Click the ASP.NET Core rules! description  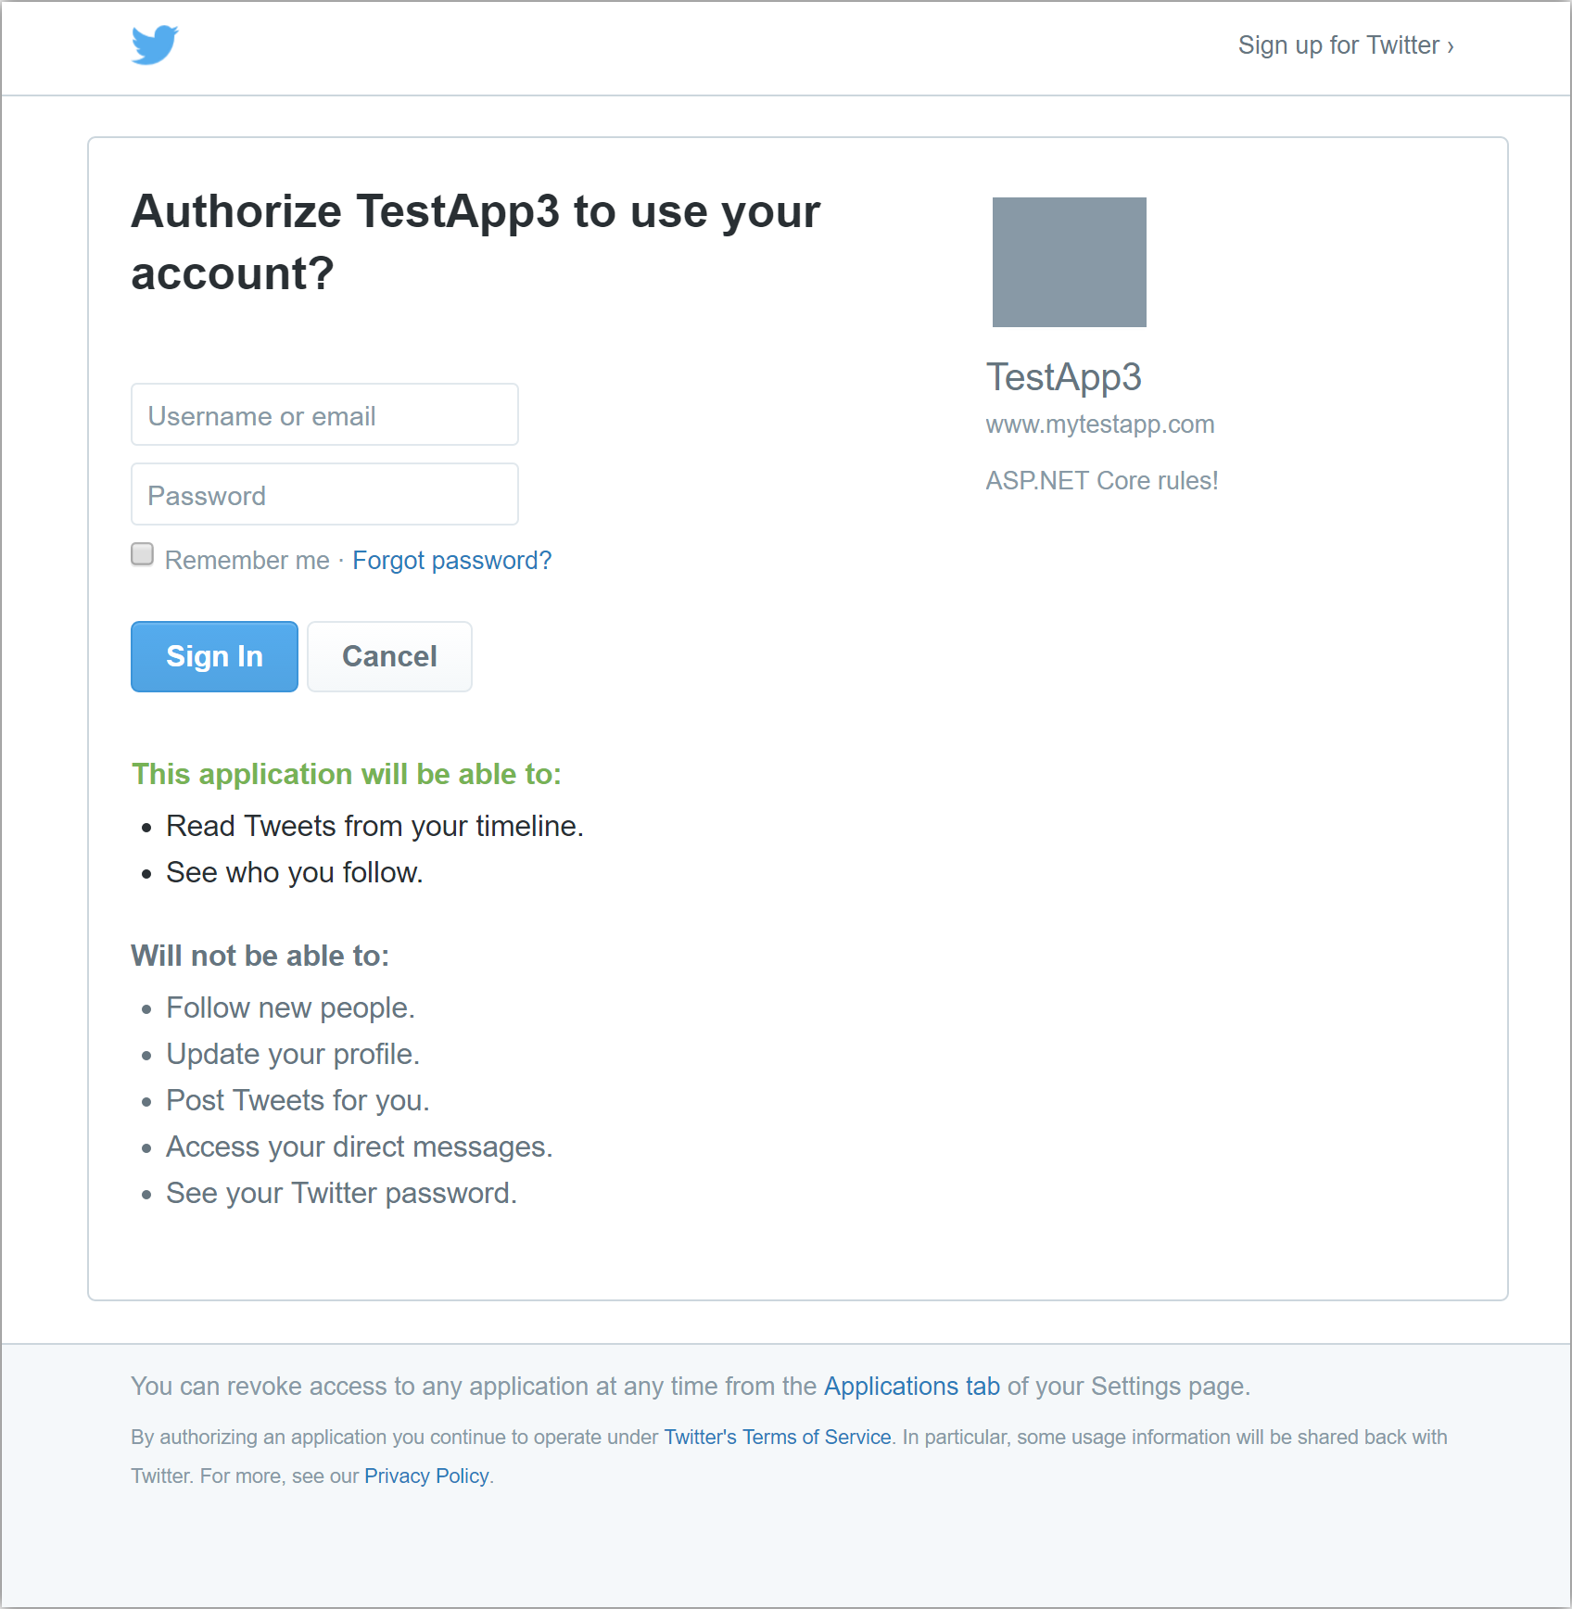point(1102,480)
